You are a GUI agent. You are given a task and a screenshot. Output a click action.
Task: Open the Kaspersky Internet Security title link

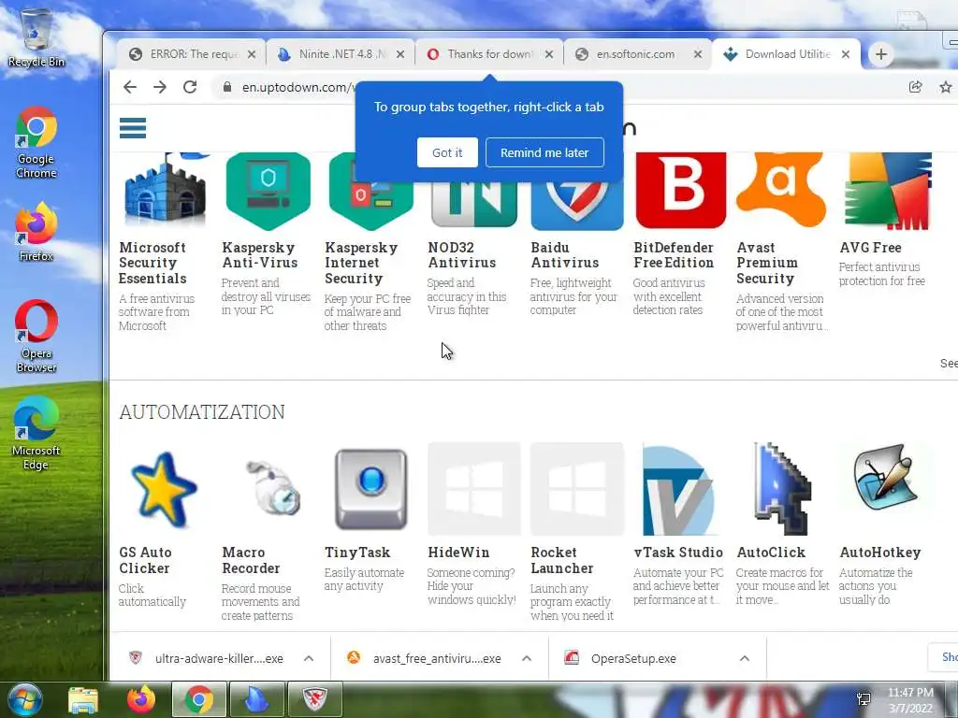point(361,263)
